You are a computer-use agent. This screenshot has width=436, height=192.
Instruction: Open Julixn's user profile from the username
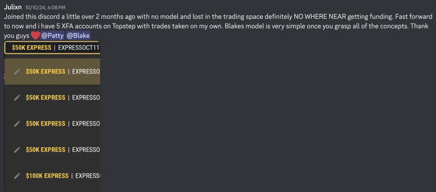(13, 7)
